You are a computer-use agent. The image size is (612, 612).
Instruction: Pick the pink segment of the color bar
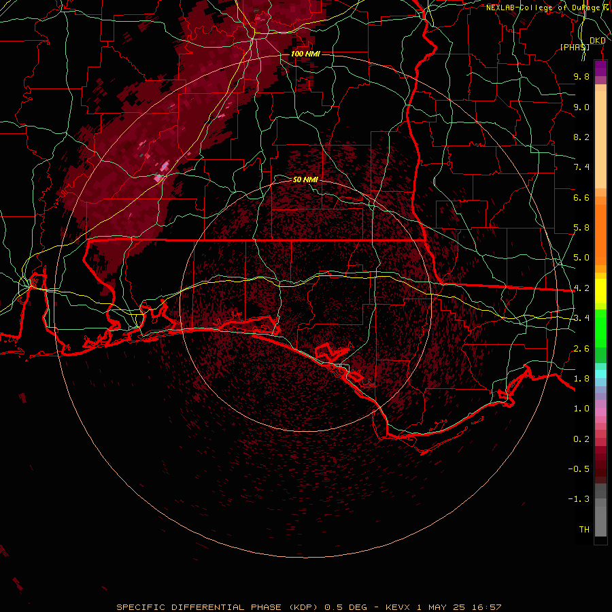(600, 412)
